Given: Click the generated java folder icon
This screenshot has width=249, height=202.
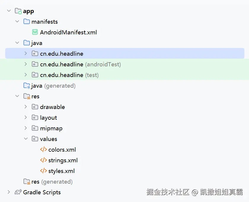Looking at the screenshot, I should click(x=26, y=85).
